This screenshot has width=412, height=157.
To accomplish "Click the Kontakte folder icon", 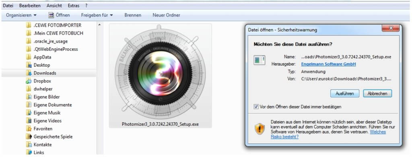I will tap(29, 145).
